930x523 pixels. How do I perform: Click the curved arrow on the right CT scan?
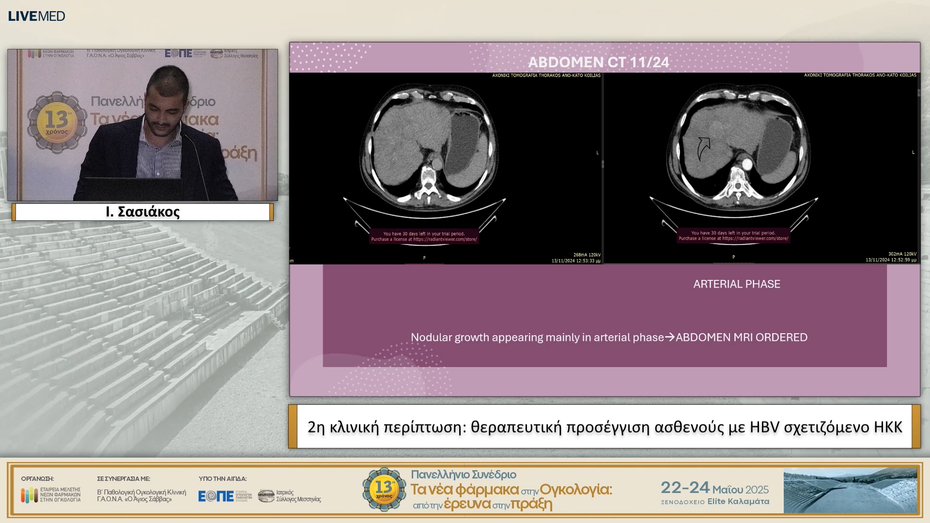703,149
